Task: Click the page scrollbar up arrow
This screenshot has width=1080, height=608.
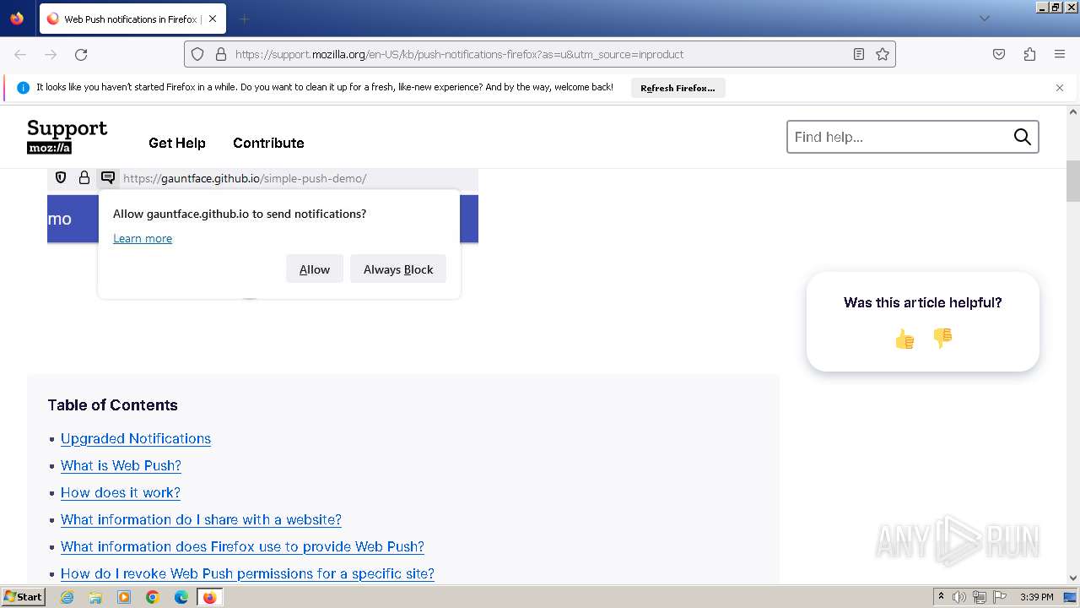Action: pyautogui.click(x=1073, y=112)
